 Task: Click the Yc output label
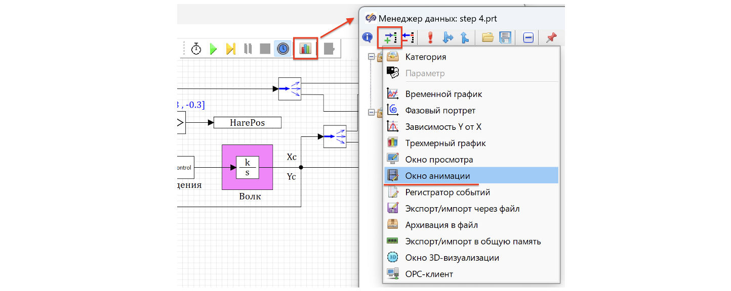pyautogui.click(x=292, y=176)
